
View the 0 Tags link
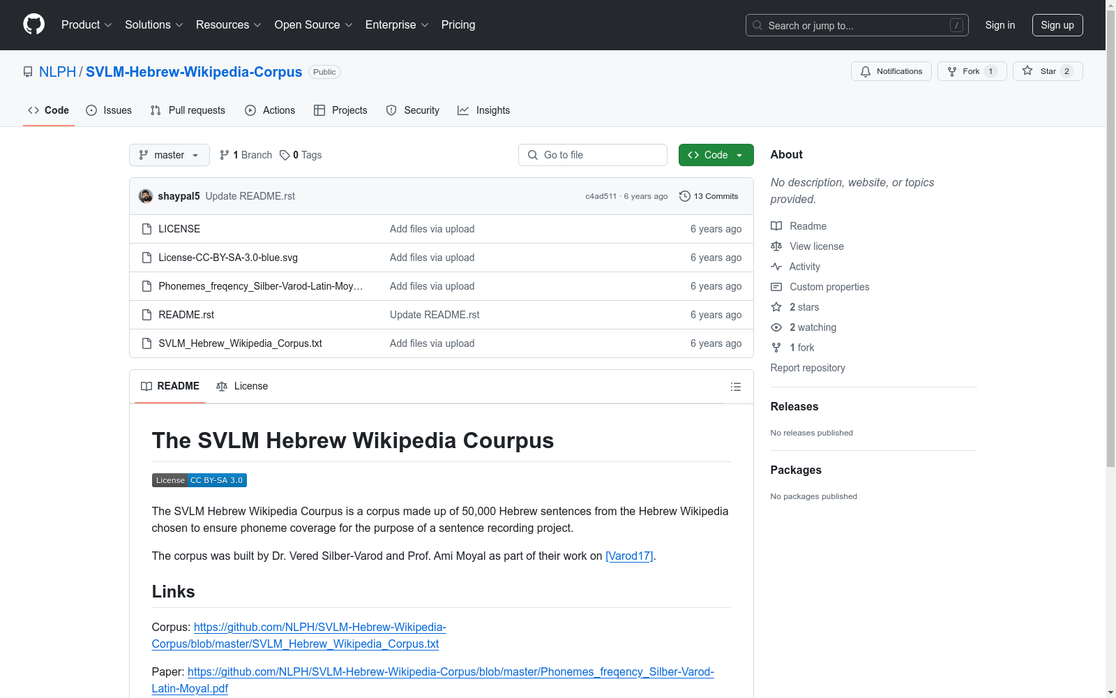(x=301, y=155)
